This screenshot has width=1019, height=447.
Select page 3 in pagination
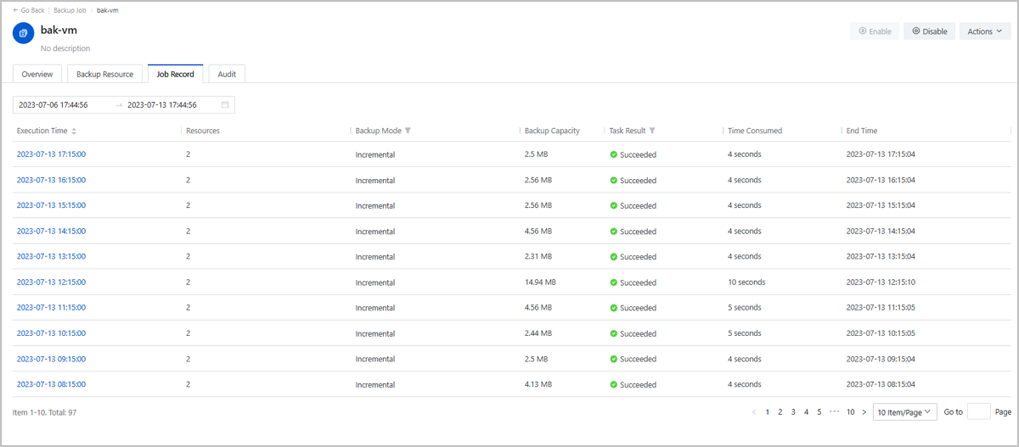793,411
